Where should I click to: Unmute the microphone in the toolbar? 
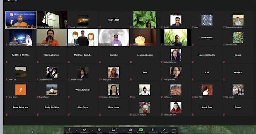pos(69,130)
